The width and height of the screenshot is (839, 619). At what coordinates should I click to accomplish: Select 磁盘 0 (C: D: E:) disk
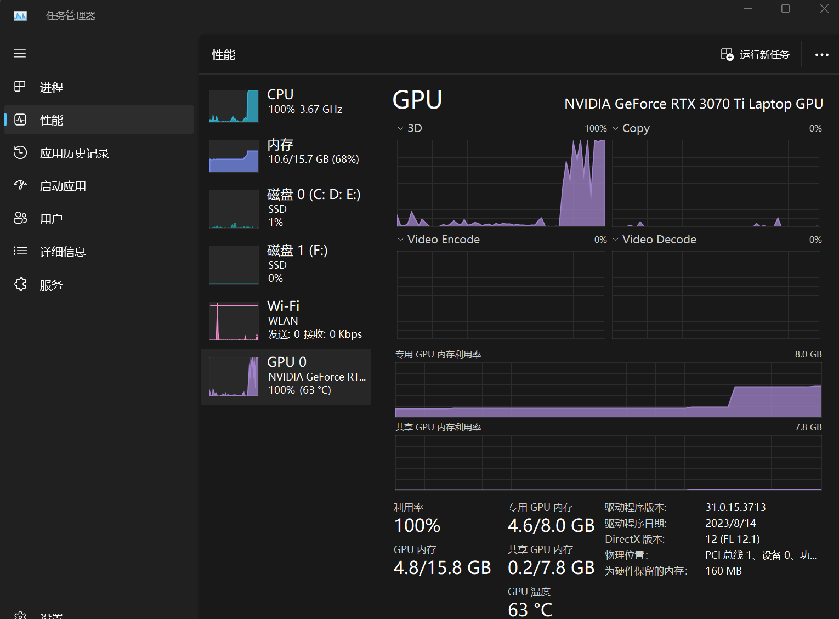(x=286, y=208)
